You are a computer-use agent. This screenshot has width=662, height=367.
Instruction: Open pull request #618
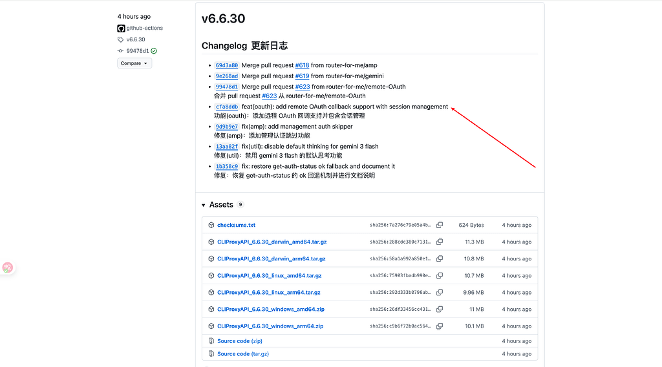303,65
